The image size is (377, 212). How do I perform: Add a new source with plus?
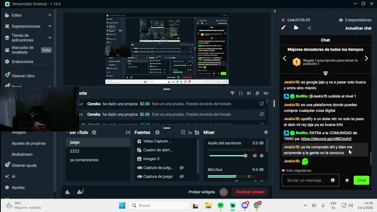[157, 132]
